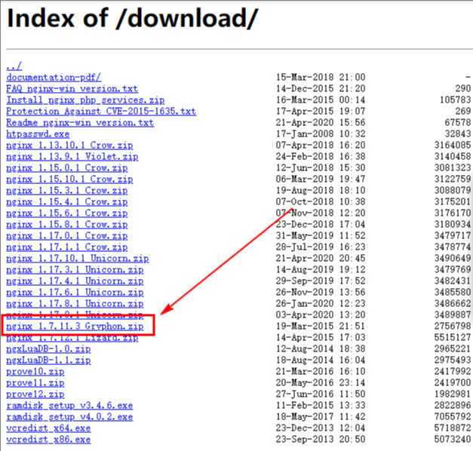Download ngxLuaDB-1.1.zip
Screen dimensions: 473x451
48,360
